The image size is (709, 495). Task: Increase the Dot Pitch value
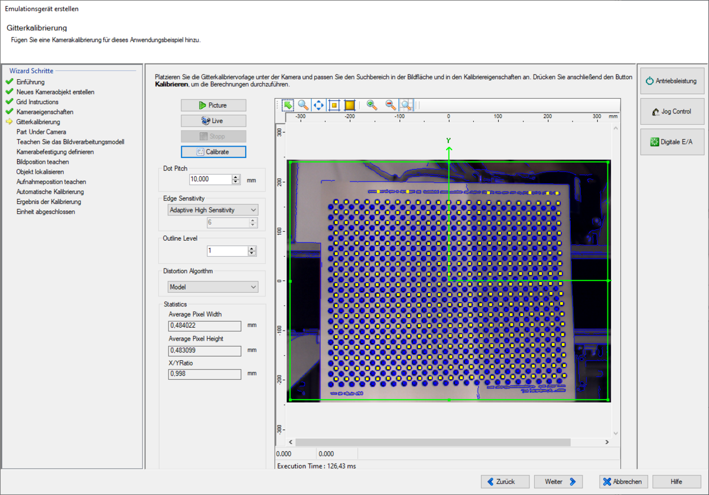point(236,177)
